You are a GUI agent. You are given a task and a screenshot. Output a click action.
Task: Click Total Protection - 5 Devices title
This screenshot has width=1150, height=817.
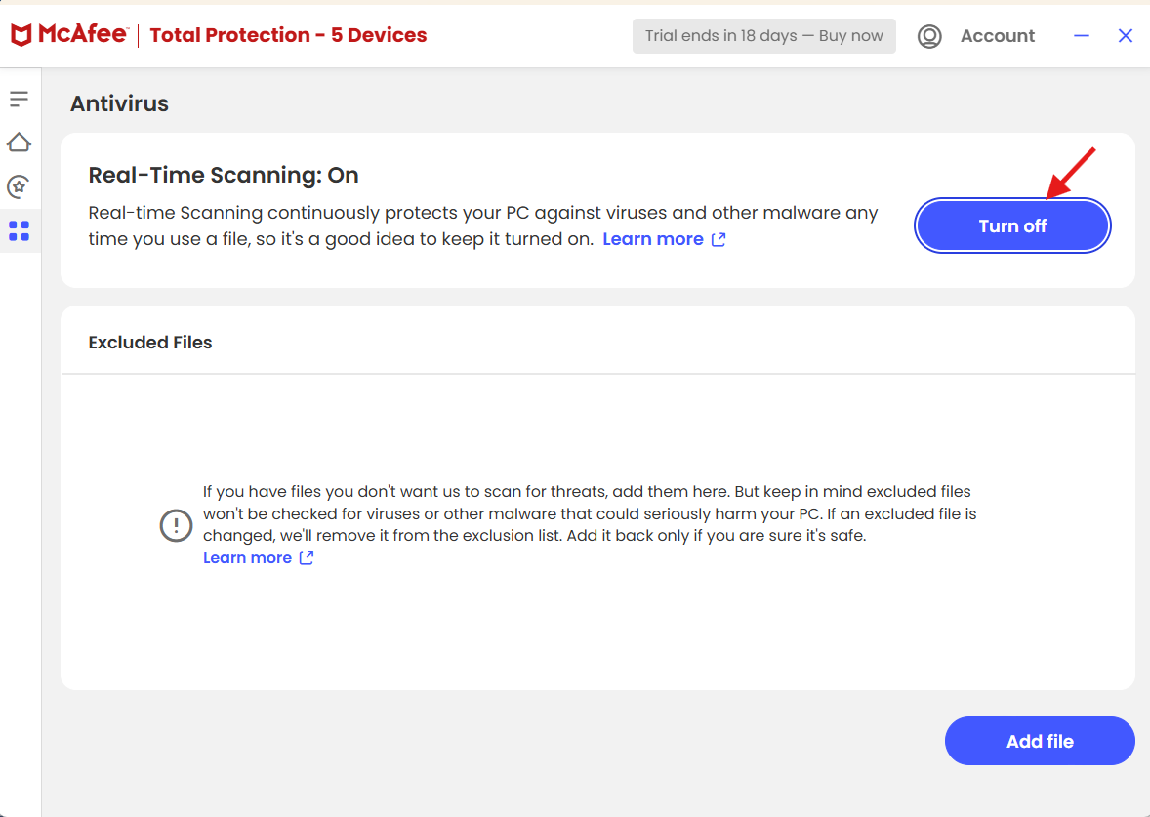pyautogui.click(x=288, y=35)
